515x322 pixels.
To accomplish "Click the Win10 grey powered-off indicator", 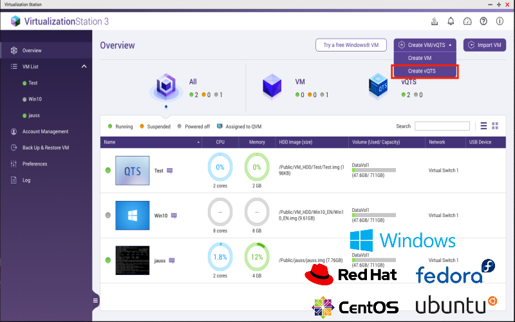I will tap(108, 216).
